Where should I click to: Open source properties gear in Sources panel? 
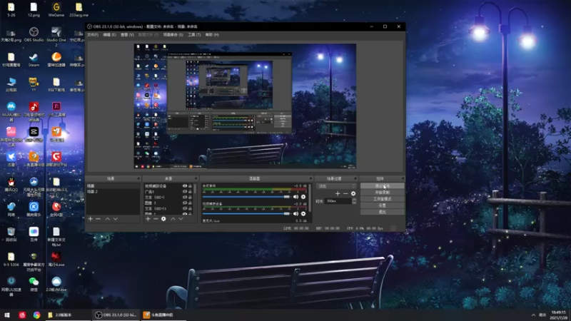163,219
